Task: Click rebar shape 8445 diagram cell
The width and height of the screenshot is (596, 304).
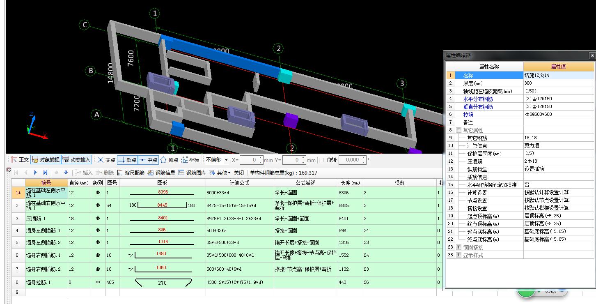Action: (162, 205)
